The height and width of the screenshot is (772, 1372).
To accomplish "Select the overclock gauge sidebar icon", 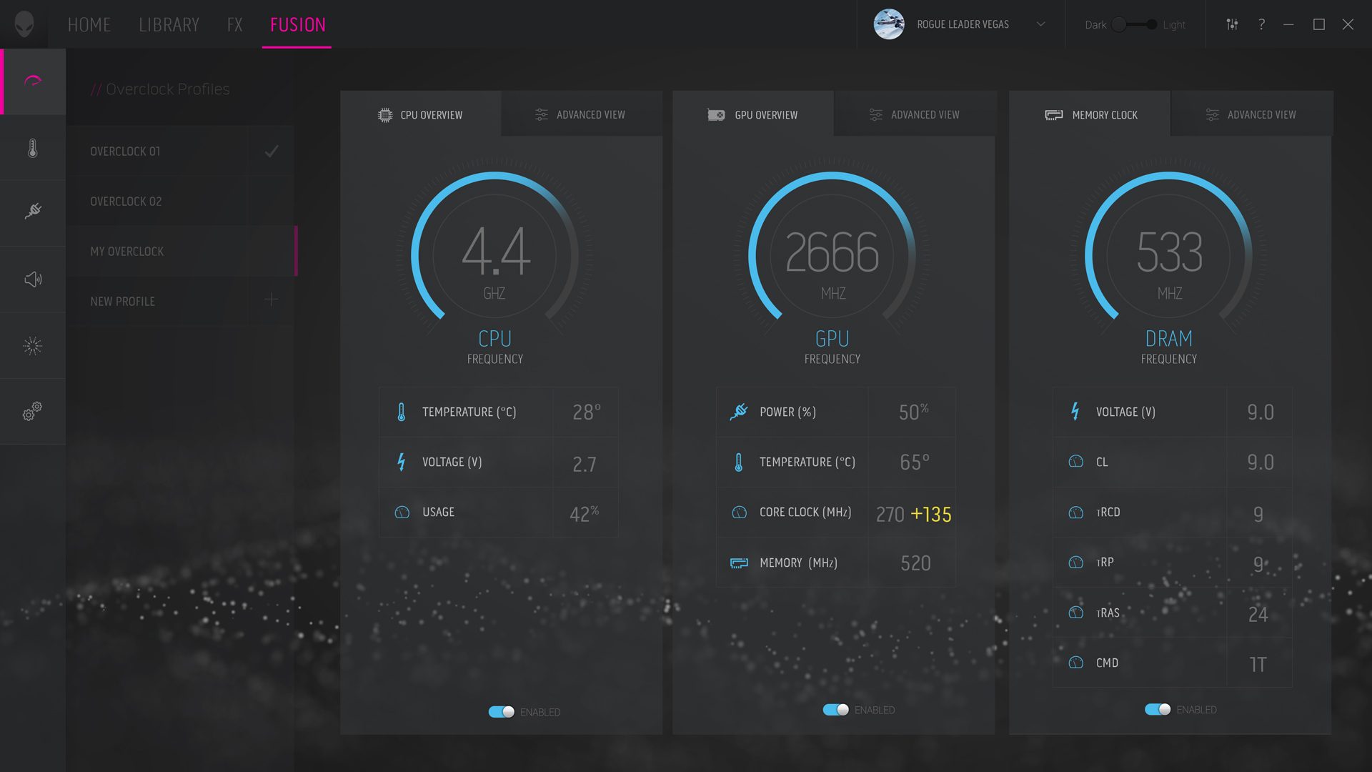I will [x=32, y=81].
